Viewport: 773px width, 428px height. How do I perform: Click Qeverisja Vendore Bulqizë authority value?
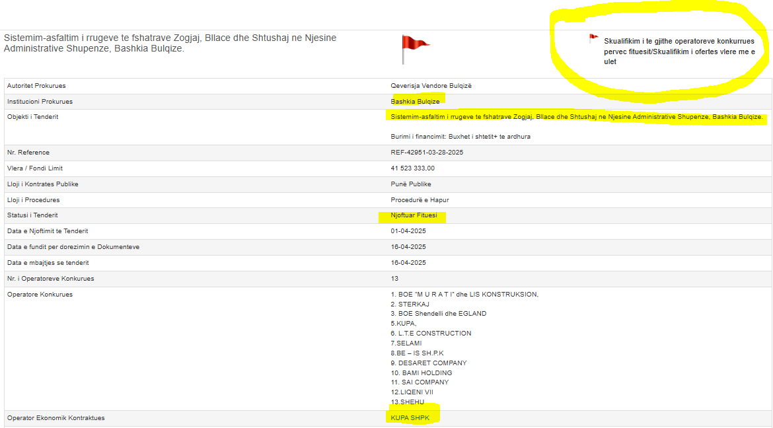[431, 86]
